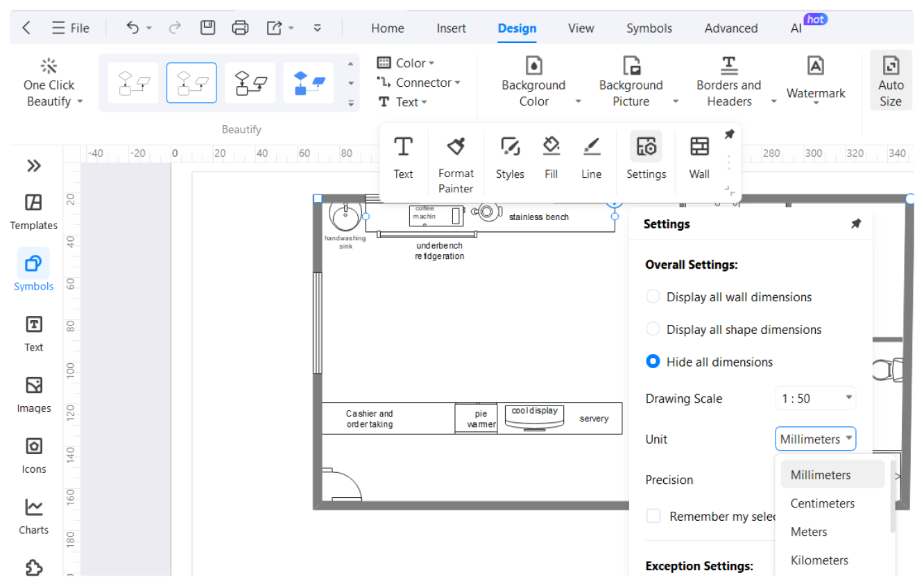Open the Text sidebar panel
The image size is (924, 586).
point(33,333)
